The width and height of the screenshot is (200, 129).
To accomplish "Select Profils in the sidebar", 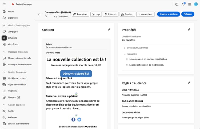I will pos(11,111).
